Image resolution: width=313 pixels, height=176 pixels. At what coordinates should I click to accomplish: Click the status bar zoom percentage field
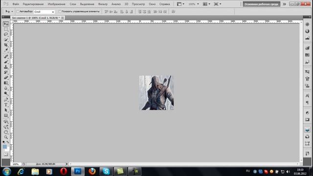pyautogui.click(x=16, y=164)
